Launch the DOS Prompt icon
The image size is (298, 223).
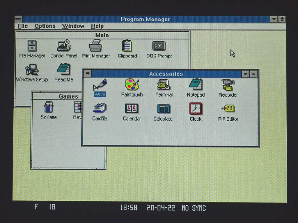[x=159, y=46]
